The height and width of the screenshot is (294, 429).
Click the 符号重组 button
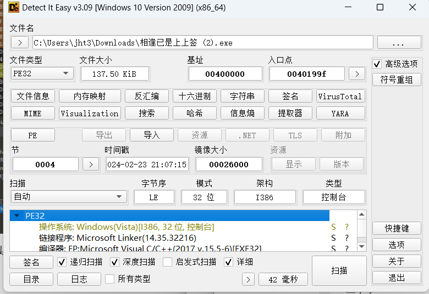(397, 80)
